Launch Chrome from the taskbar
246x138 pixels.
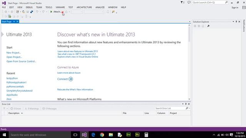(x=102, y=135)
